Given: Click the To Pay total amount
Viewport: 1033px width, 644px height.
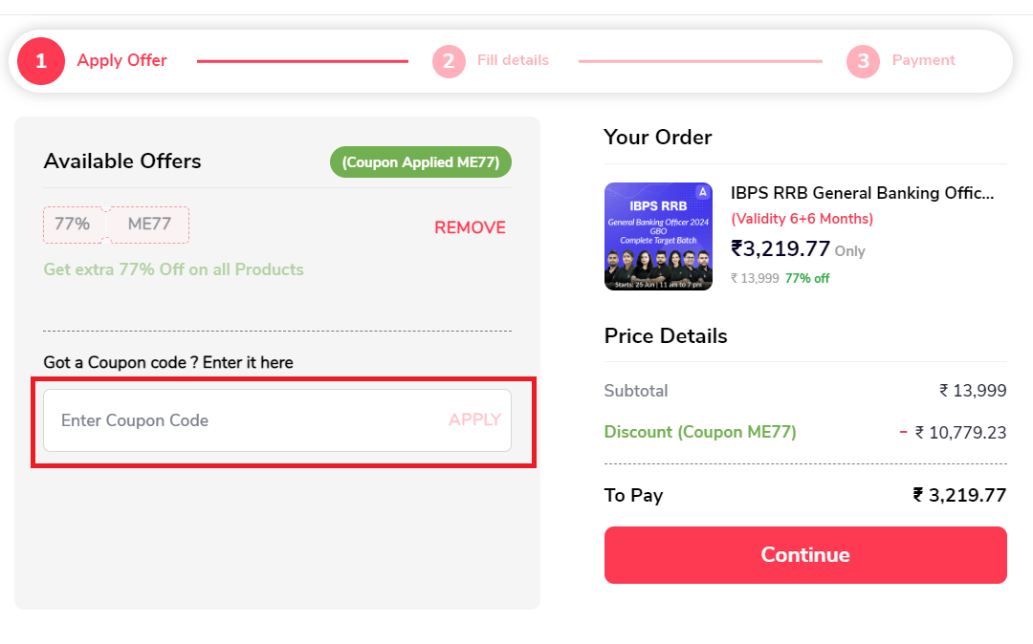Looking at the screenshot, I should 959,495.
